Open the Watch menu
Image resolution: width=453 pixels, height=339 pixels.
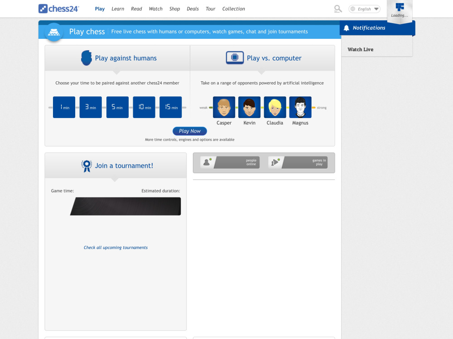(156, 9)
